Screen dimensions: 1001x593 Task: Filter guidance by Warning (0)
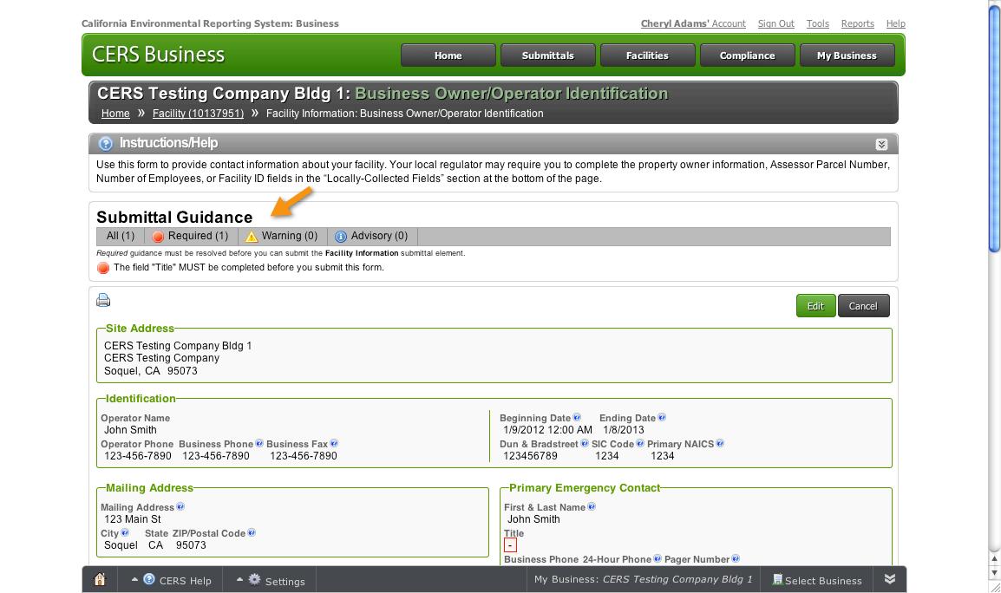click(x=282, y=236)
